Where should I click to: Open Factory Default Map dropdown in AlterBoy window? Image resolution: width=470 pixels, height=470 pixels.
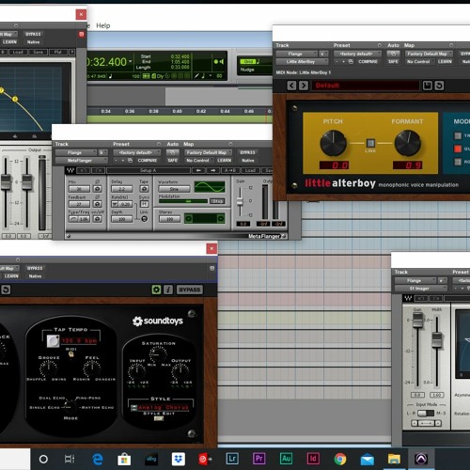tap(429, 54)
